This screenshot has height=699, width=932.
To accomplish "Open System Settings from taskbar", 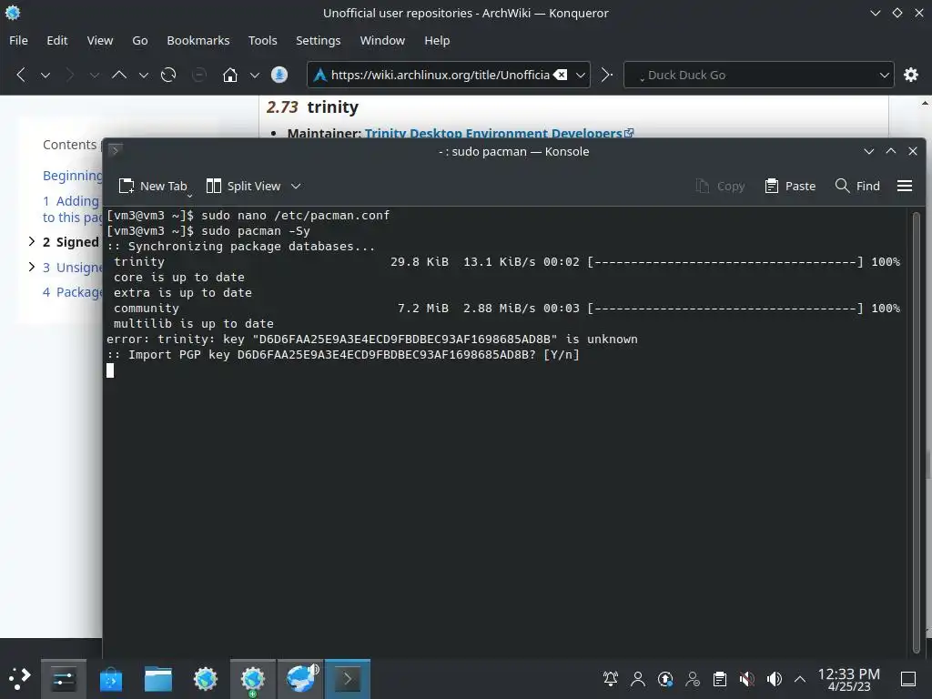I will coord(64,679).
